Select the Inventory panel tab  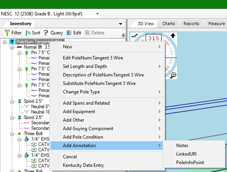coord(21,24)
